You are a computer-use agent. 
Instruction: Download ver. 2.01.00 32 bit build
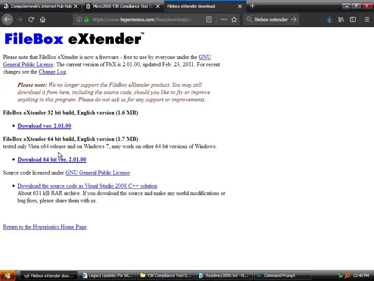tap(44, 126)
